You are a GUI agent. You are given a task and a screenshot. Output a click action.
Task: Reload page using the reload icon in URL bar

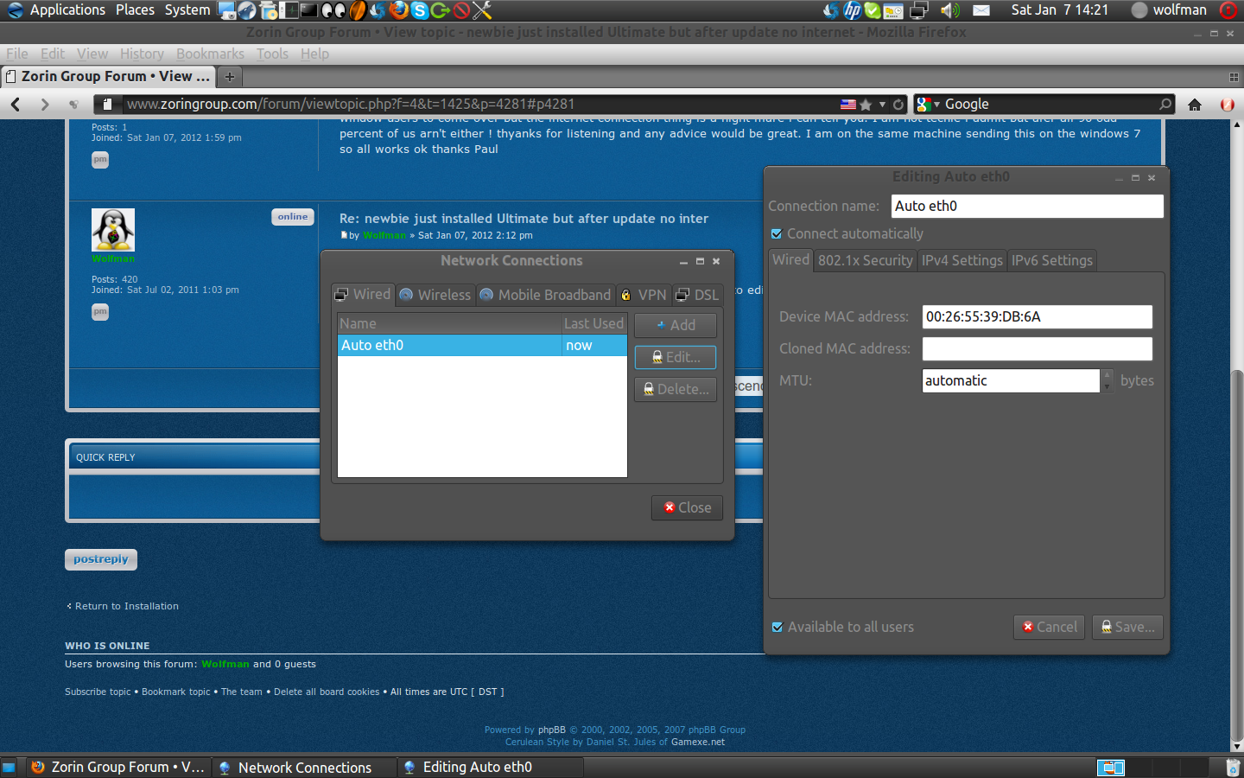pos(898,105)
